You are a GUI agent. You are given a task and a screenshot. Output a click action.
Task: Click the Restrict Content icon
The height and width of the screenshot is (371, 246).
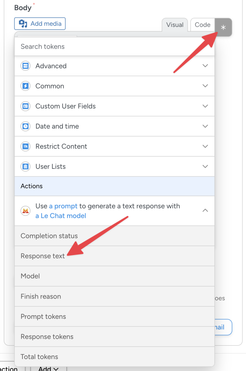[x=25, y=146]
